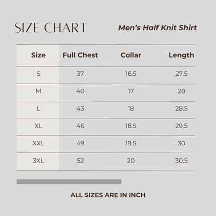Click the XXL size row label
This screenshot has width=216, height=216.
click(38, 143)
